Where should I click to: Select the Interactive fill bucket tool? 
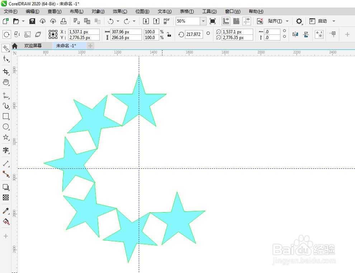[6, 221]
